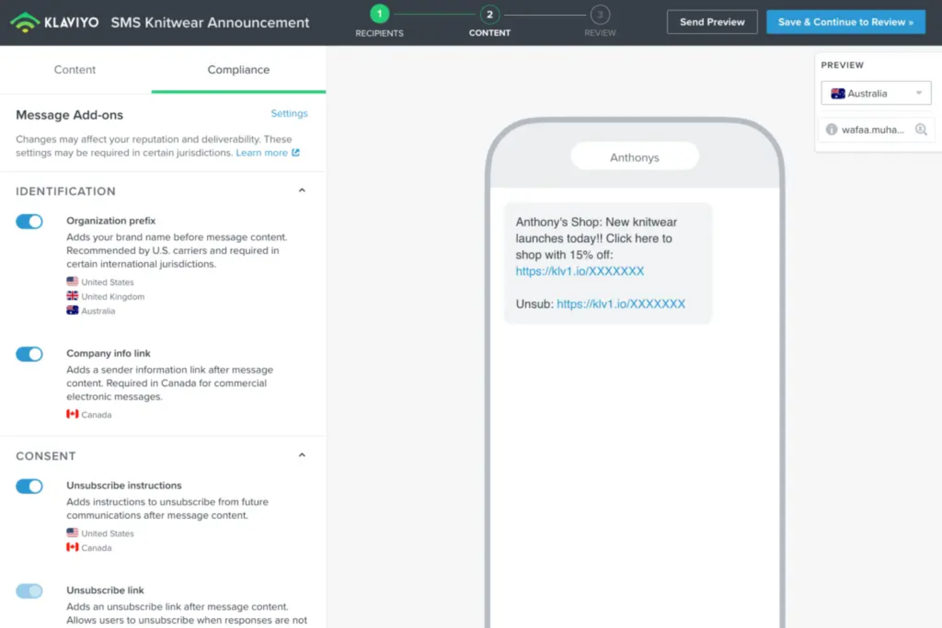Click the Canada flag icon under Company info link

coord(72,414)
